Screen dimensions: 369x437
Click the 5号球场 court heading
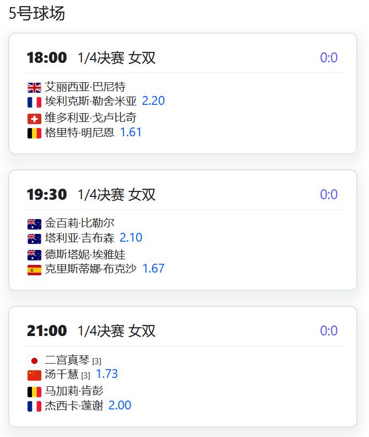click(x=37, y=13)
